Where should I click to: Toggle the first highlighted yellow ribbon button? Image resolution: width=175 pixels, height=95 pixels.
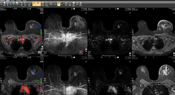tap(34, 4)
